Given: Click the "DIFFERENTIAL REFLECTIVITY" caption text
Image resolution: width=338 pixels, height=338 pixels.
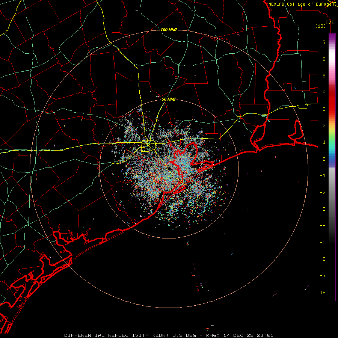Looking at the screenshot, I should point(107,335).
